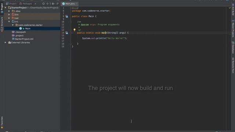Select StarterProject root in project tree

[x=32, y=8]
